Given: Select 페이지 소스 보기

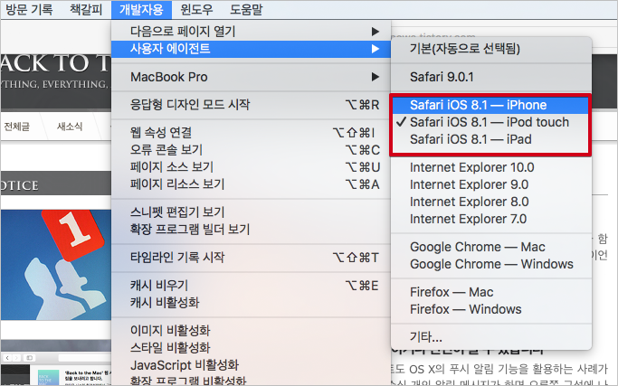Looking at the screenshot, I should 251,167.
